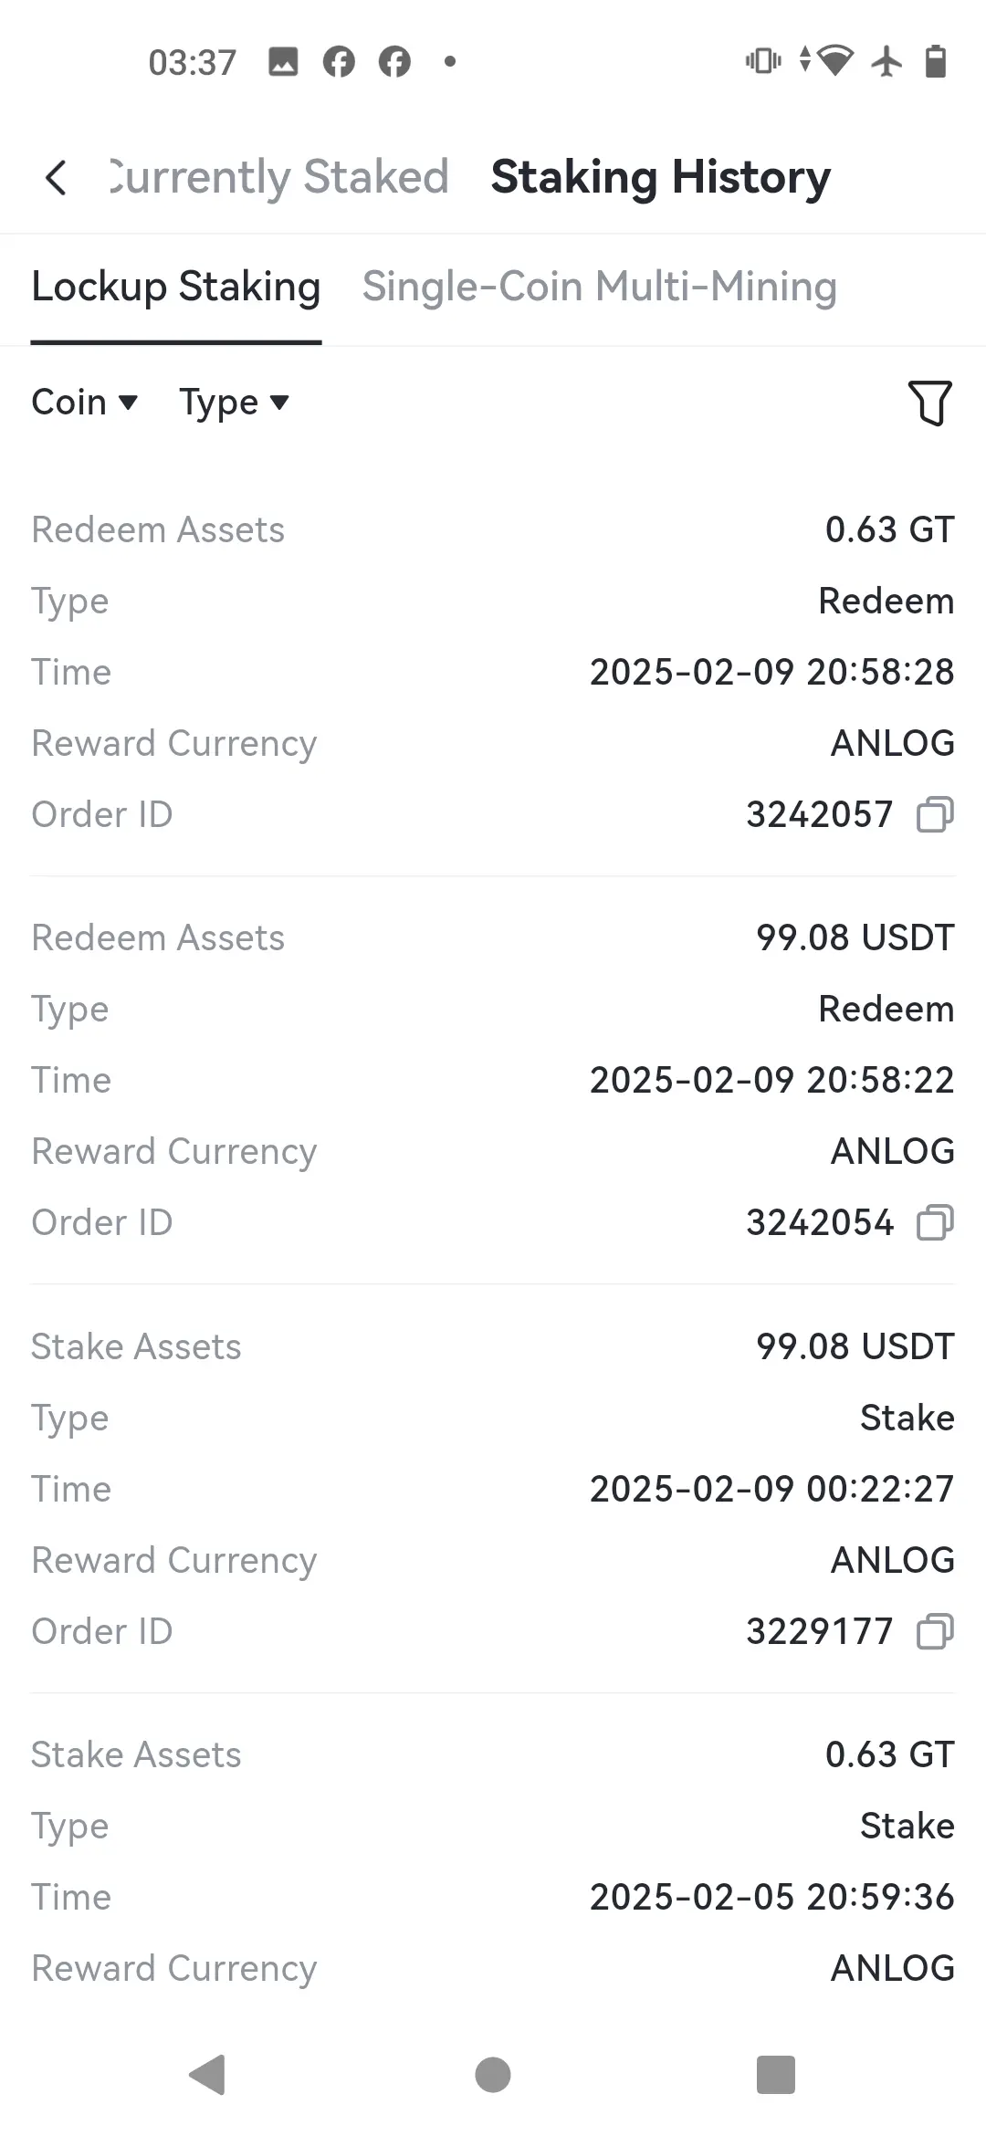Tap the airplane mode status icon
Image resolution: width=986 pixels, height=2136 pixels.
886,62
